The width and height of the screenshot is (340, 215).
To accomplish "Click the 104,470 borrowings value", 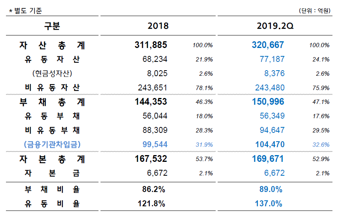I will tap(269, 145).
